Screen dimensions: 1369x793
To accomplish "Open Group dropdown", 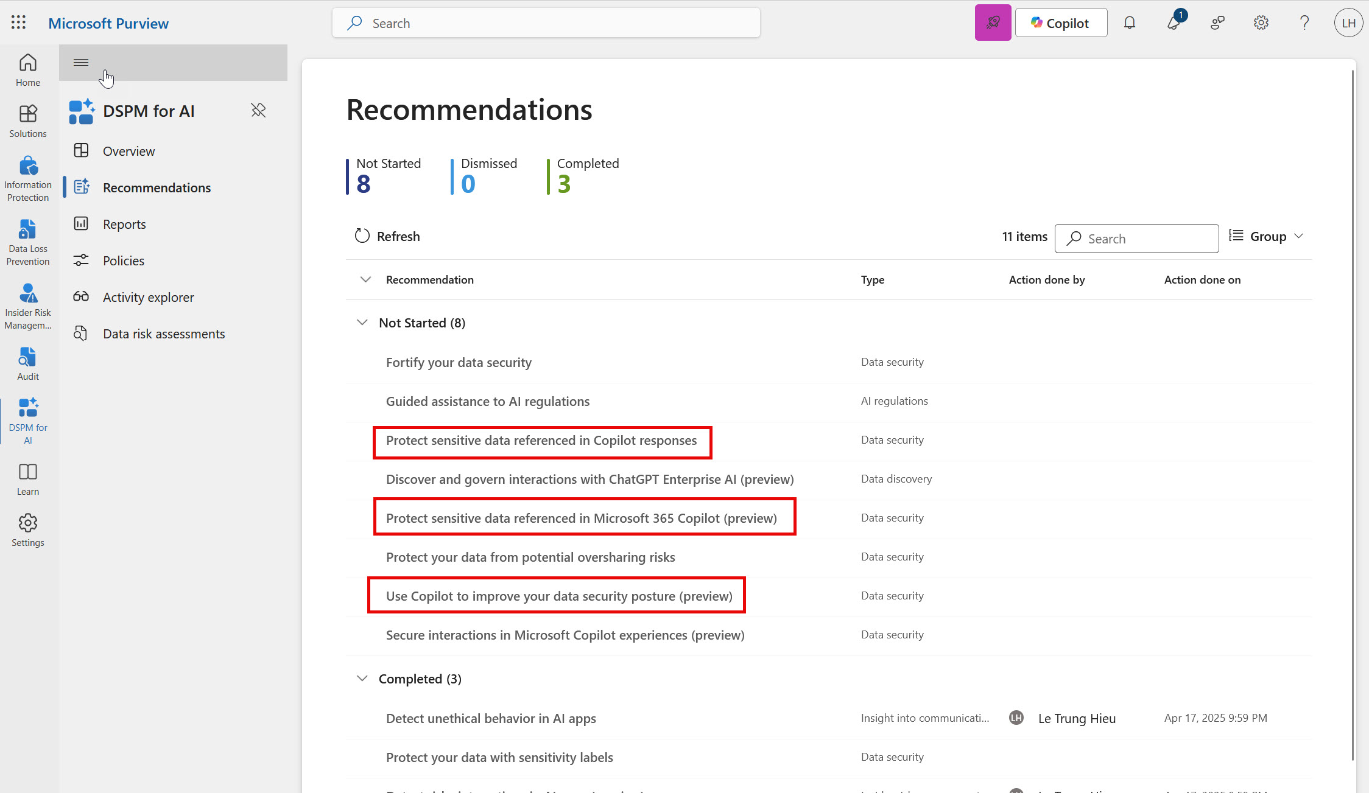I will tap(1267, 236).
